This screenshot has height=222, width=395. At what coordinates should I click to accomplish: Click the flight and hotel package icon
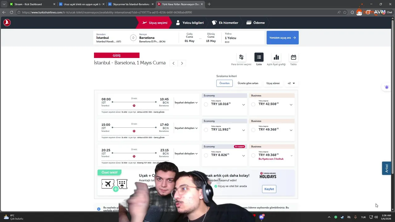(114, 185)
